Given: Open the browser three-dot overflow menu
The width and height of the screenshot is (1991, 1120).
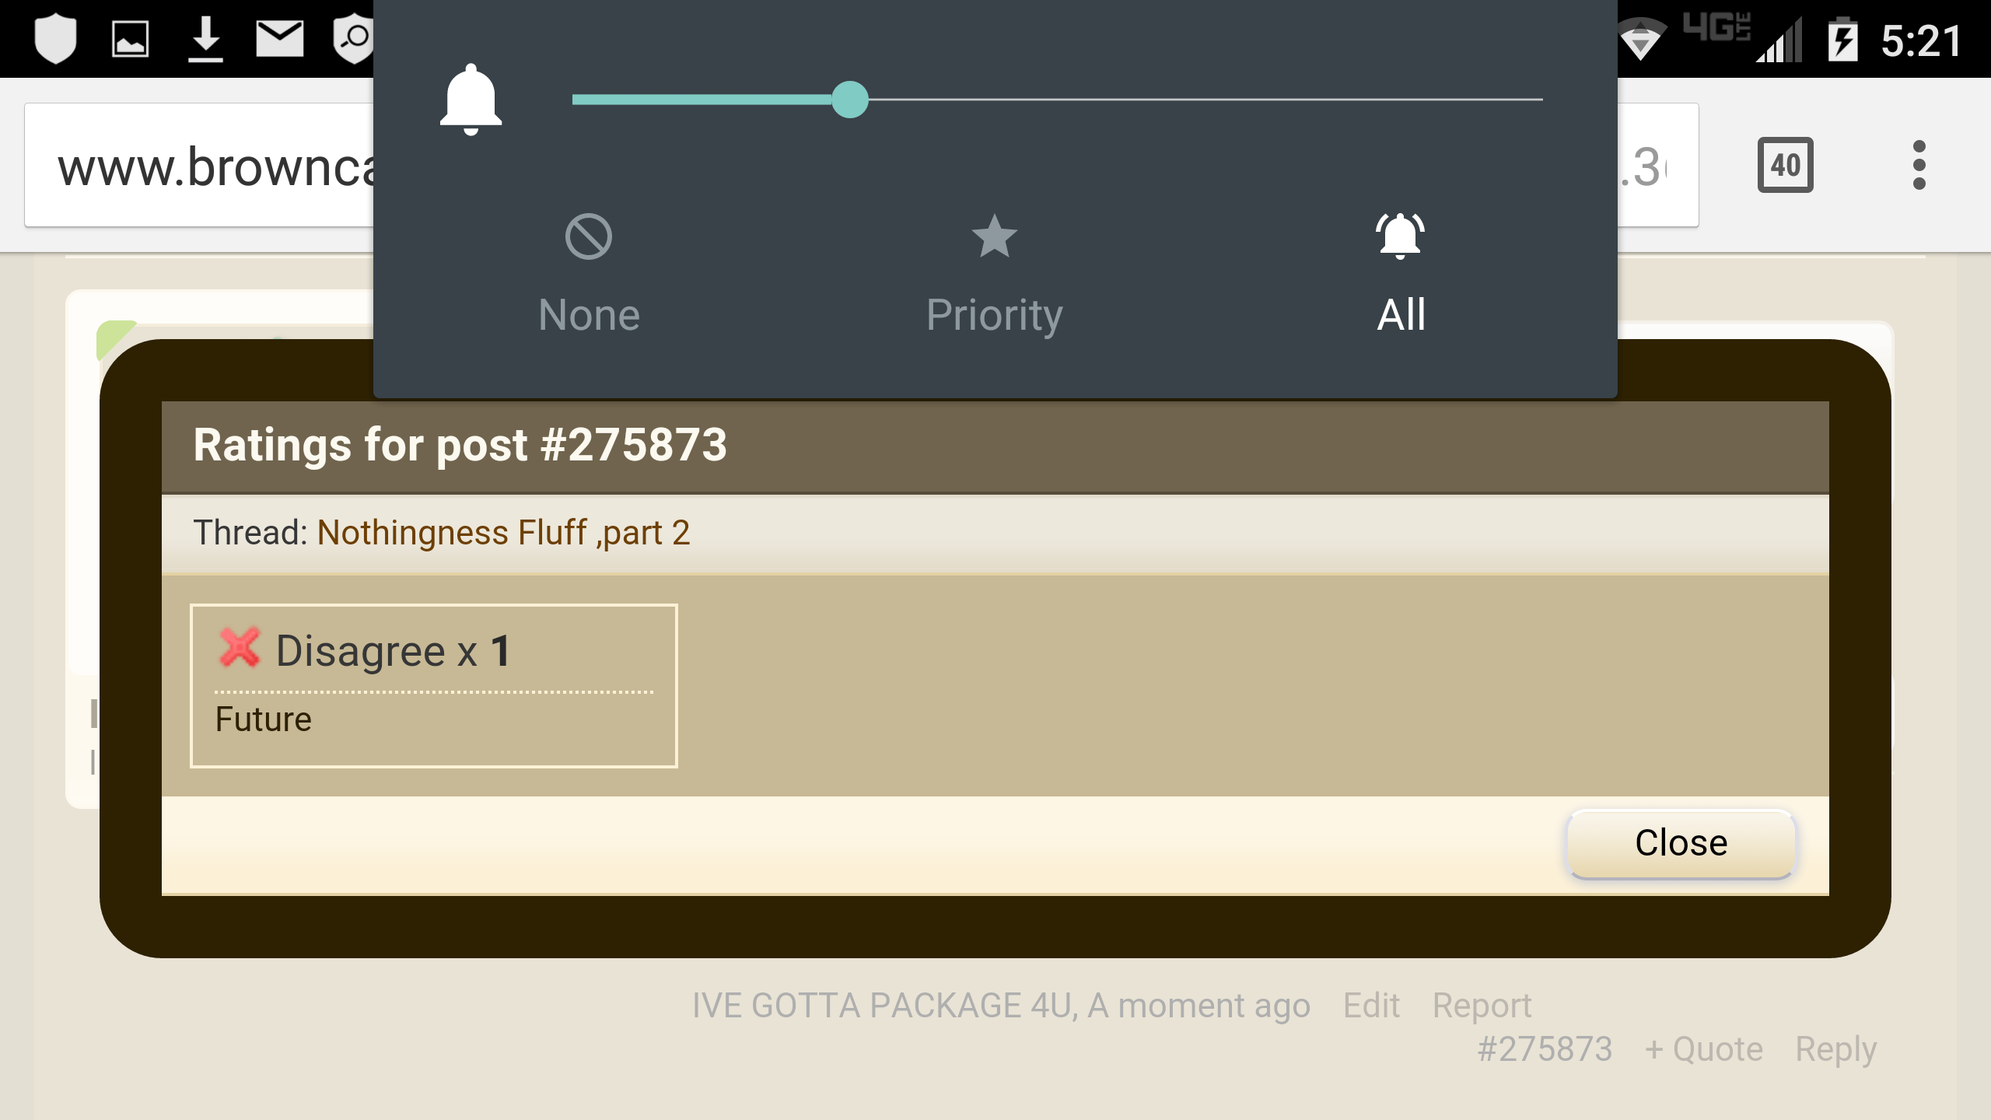Looking at the screenshot, I should (x=1919, y=165).
